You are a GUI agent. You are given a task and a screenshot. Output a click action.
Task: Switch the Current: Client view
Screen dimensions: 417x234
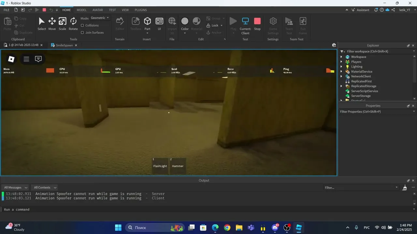[245, 26]
